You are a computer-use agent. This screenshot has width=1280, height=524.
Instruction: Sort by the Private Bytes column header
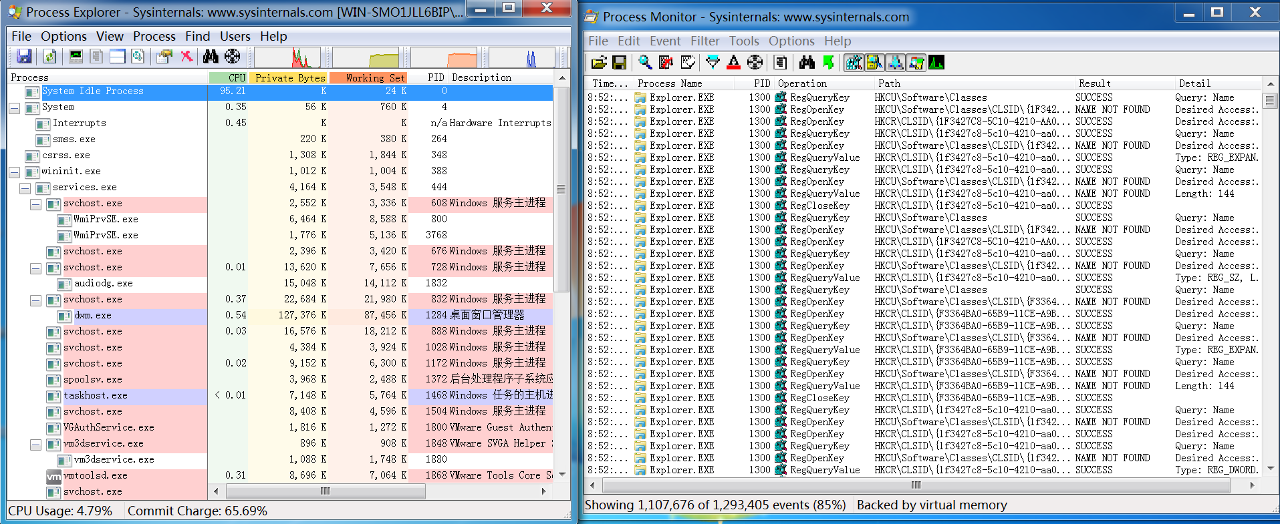coord(289,77)
